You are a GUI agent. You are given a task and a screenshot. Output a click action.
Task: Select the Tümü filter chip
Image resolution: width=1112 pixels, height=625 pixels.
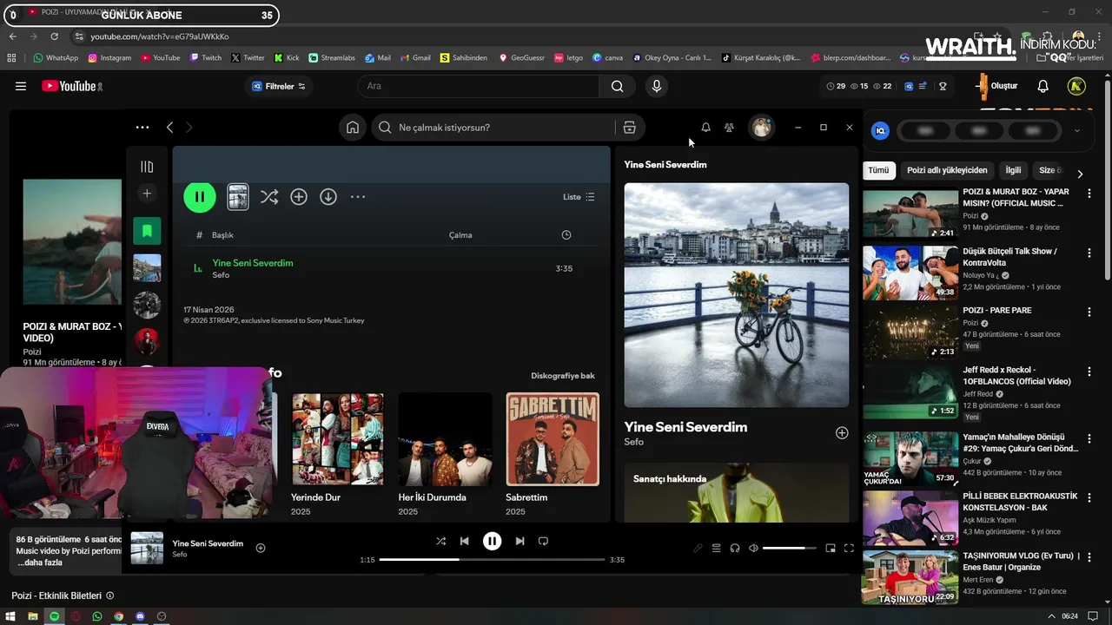[x=878, y=170]
